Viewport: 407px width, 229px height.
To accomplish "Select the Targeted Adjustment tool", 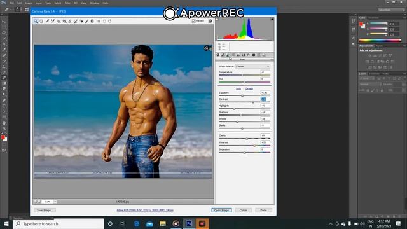I will click(59, 21).
